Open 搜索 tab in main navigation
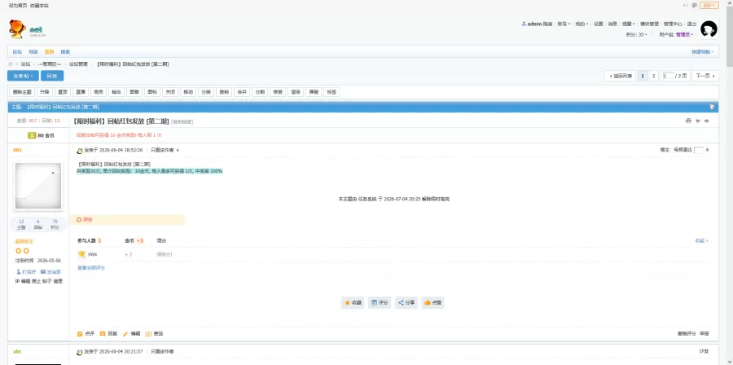Screen dimensions: 733x365 tap(65, 52)
